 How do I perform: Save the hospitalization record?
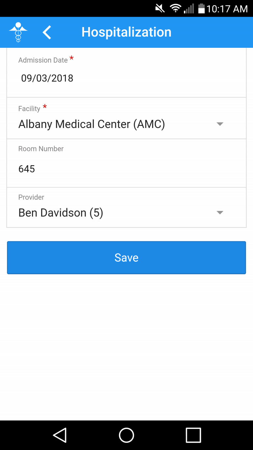coord(126,257)
